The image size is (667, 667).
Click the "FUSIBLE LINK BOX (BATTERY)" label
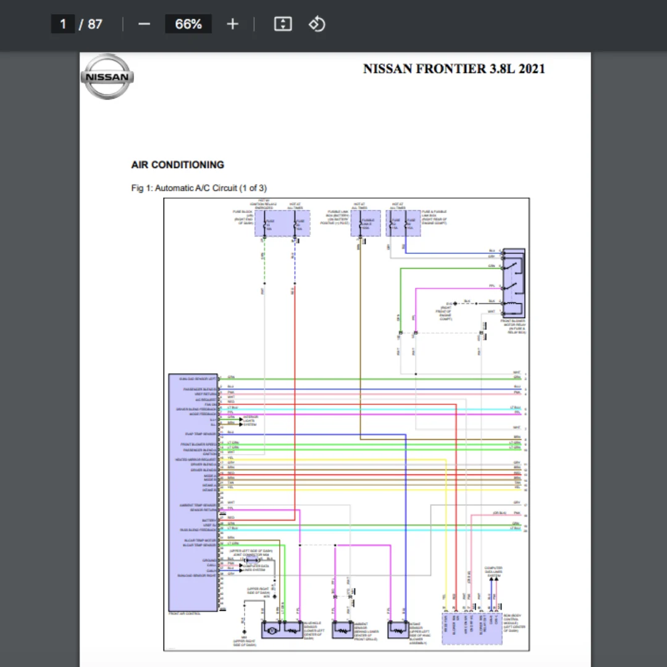tap(335, 217)
